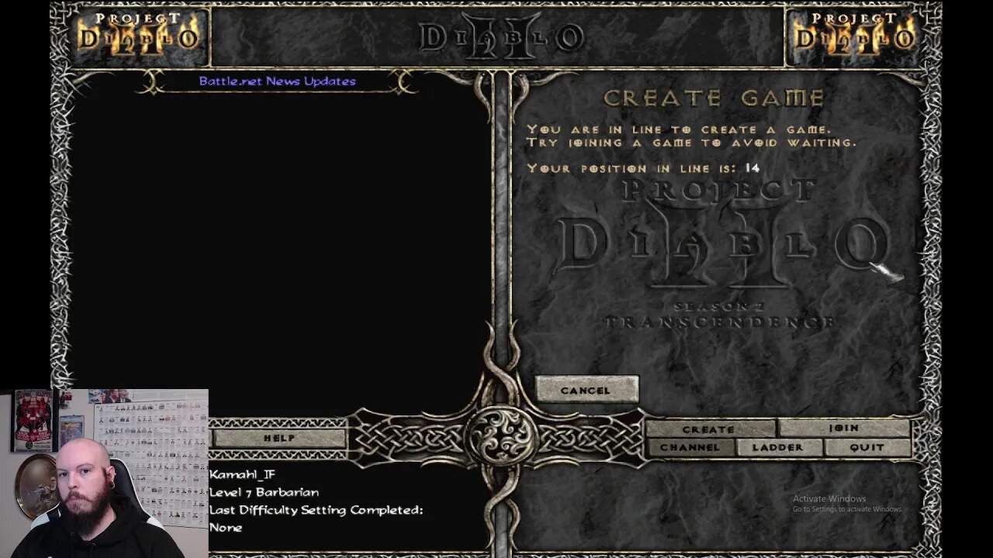Quit Battle.net with the Quit button
The width and height of the screenshot is (993, 558).
coord(867,447)
